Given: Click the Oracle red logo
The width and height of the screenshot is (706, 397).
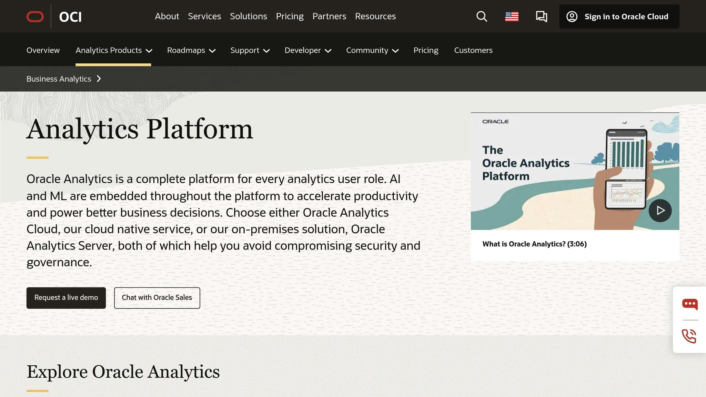Looking at the screenshot, I should (x=35, y=16).
